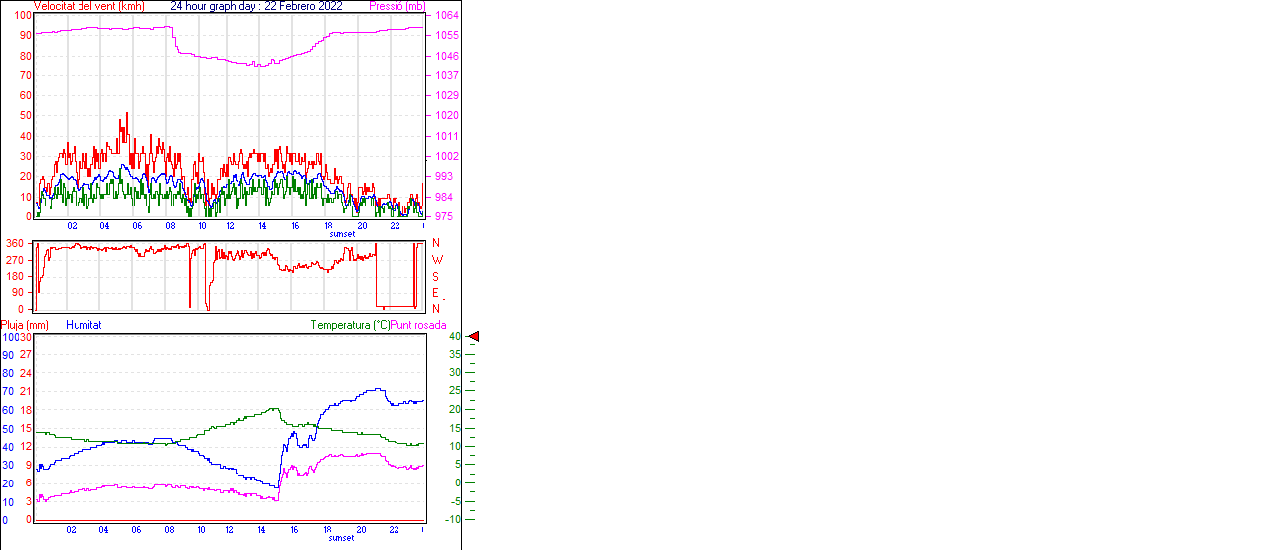Click the 'W' compass label on direction axis
The height and width of the screenshot is (550, 1272).
pos(436,260)
